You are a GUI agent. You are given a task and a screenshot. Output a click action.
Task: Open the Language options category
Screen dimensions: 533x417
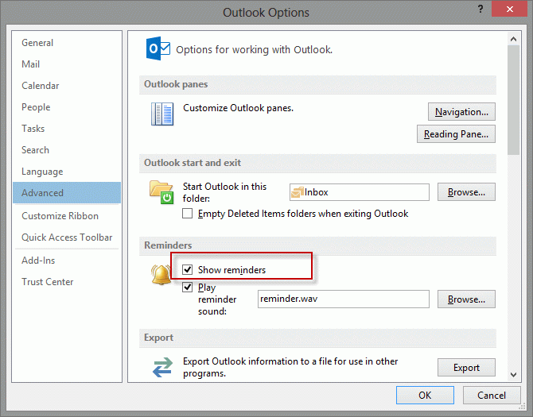click(67, 172)
